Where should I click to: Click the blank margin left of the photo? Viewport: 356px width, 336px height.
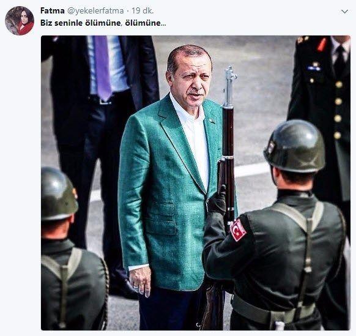click(20, 182)
